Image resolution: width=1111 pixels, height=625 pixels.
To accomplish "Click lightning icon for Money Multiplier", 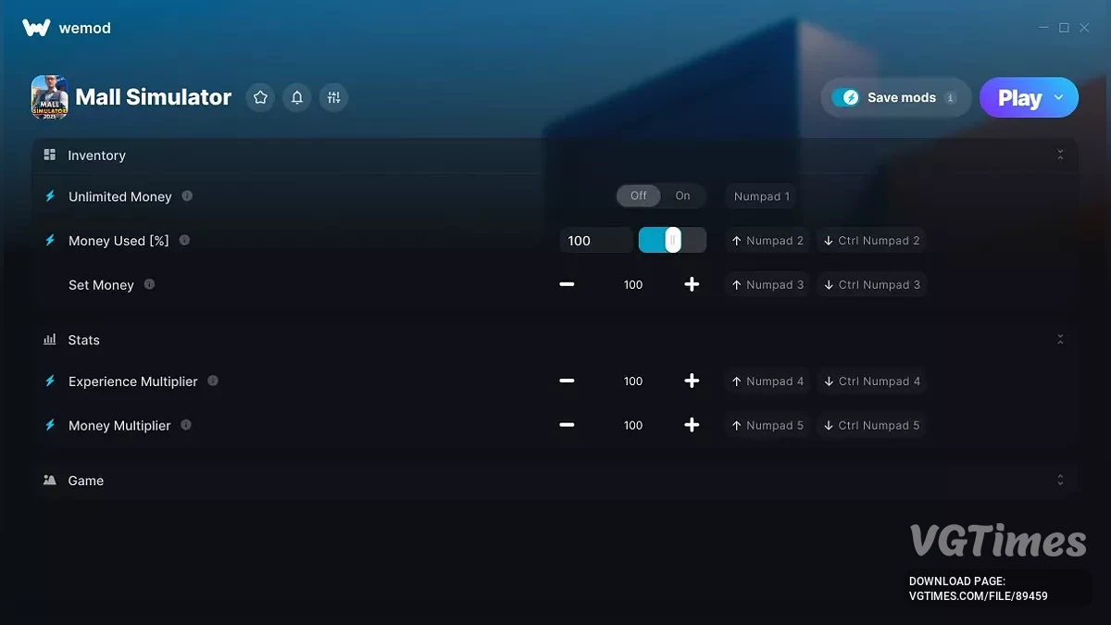I will point(50,426).
